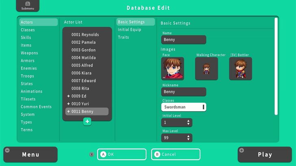This screenshot has width=296, height=166.
Task: Select actor 0004 Matilda
Action: click(87, 58)
